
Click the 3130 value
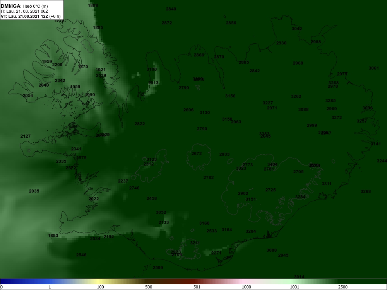[x=205, y=113]
